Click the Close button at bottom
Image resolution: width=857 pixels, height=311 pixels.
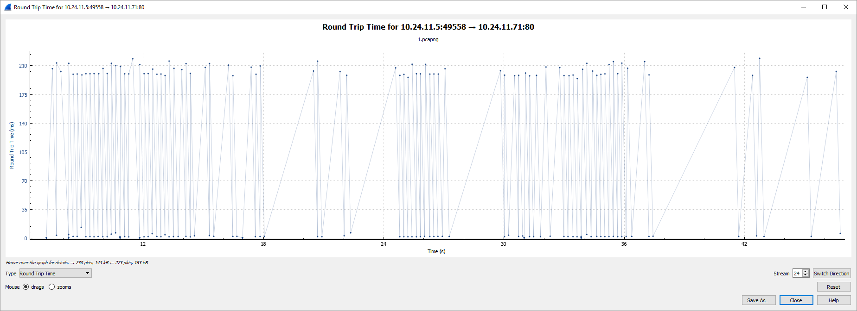pos(796,300)
